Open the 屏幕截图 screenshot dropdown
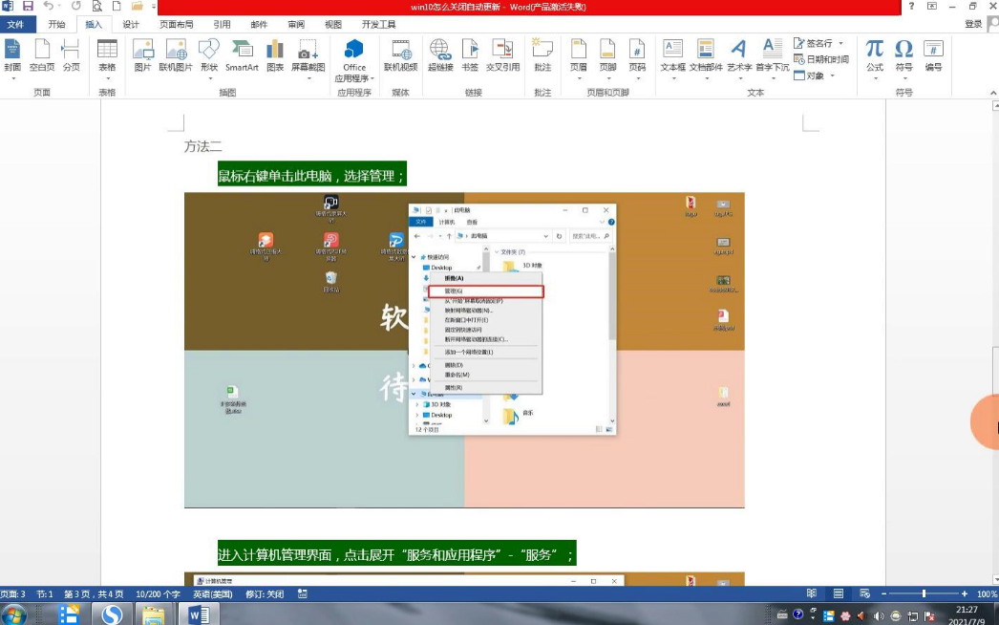The image size is (999, 625). tap(308, 58)
